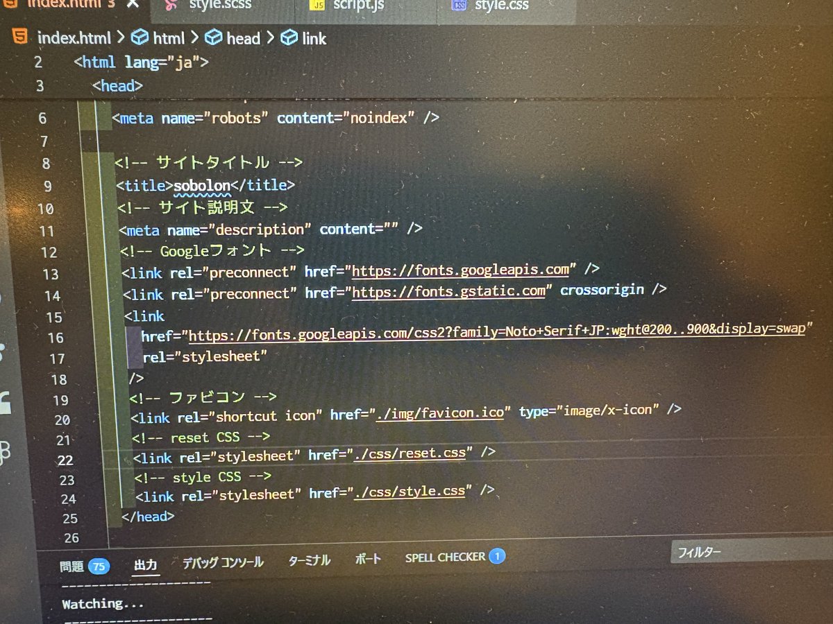Close the index.html editor tab

pos(132,3)
